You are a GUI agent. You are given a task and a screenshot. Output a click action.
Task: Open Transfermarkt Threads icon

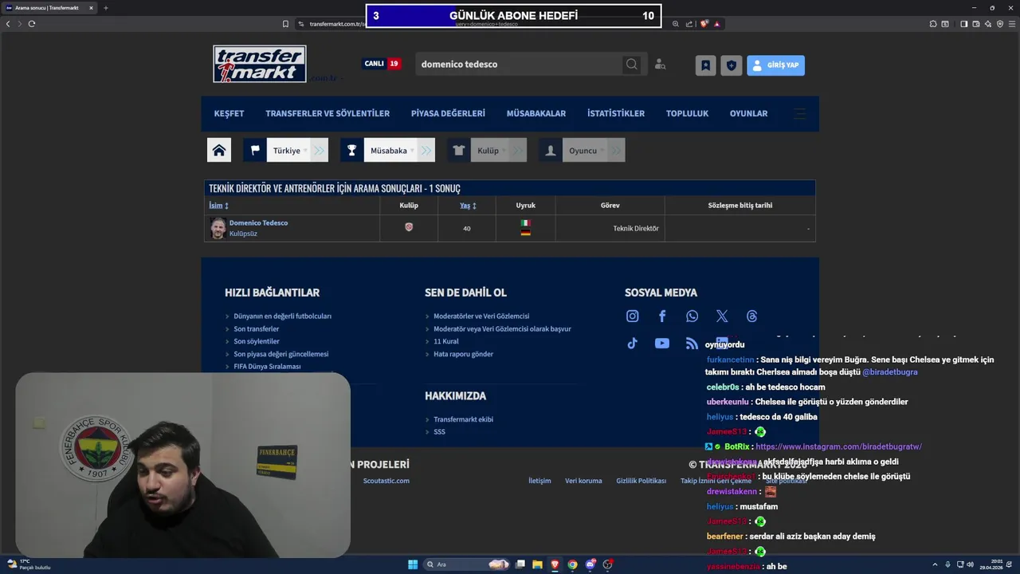pyautogui.click(x=751, y=316)
